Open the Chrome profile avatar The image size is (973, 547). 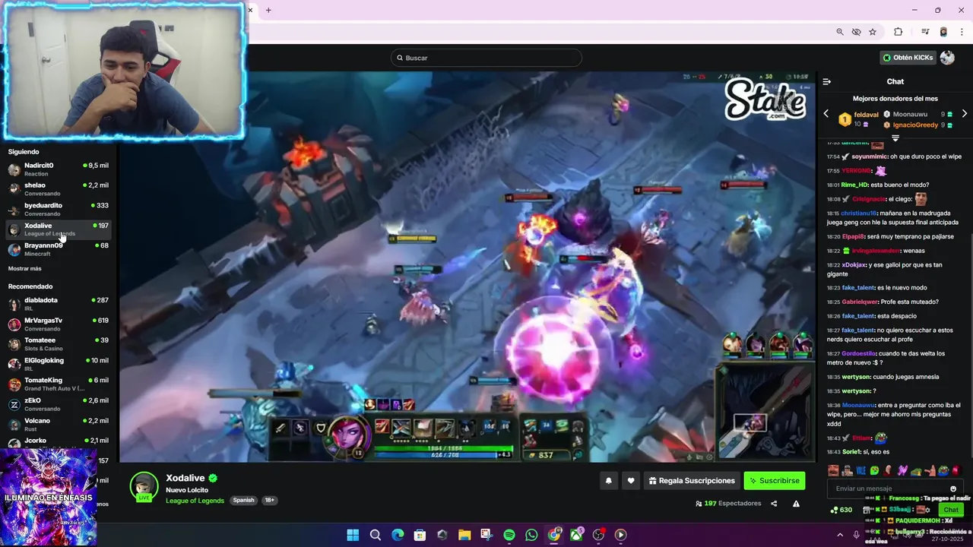tap(943, 32)
